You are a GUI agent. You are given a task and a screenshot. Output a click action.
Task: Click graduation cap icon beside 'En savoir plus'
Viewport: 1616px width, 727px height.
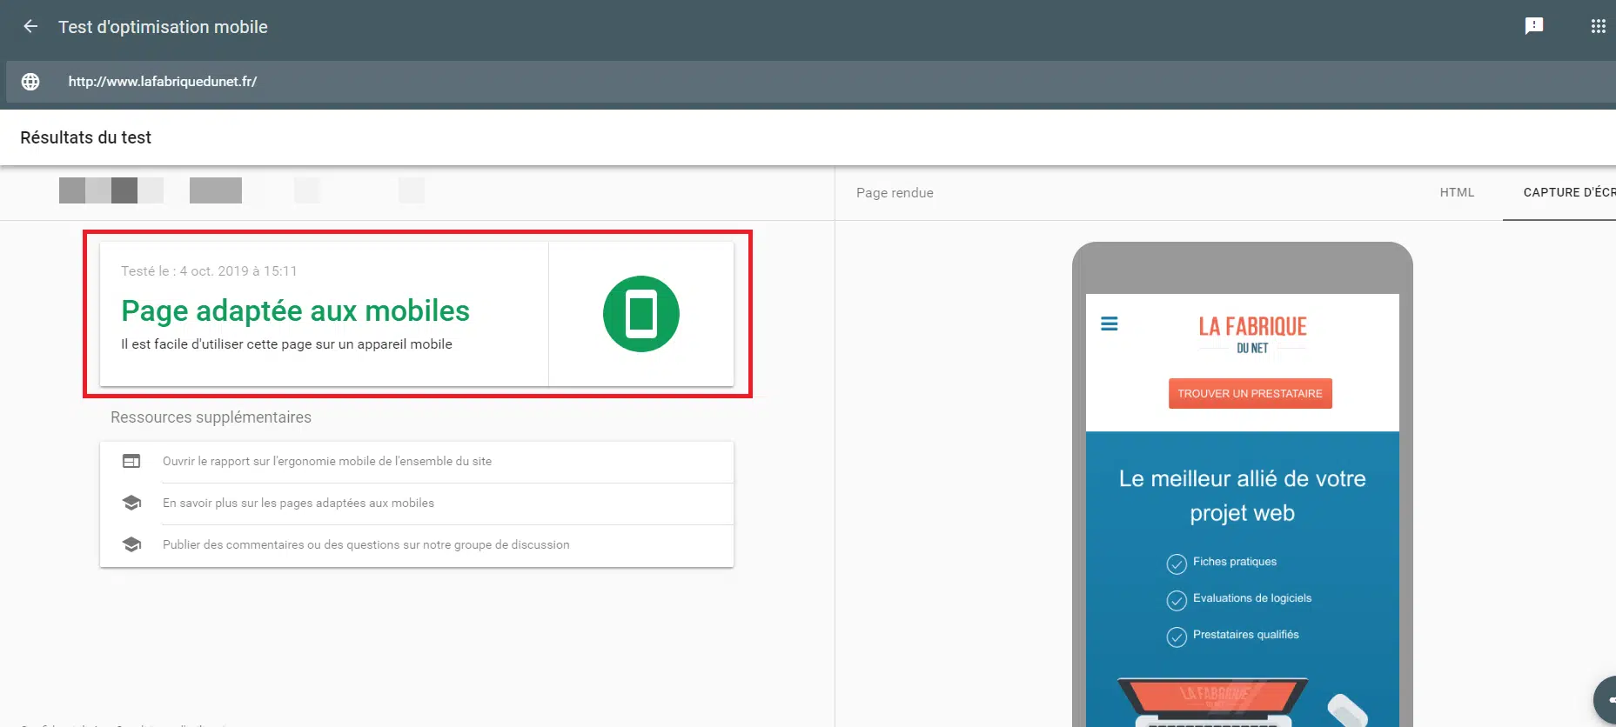click(131, 504)
